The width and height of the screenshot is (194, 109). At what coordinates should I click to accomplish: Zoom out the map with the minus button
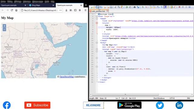[4, 30]
